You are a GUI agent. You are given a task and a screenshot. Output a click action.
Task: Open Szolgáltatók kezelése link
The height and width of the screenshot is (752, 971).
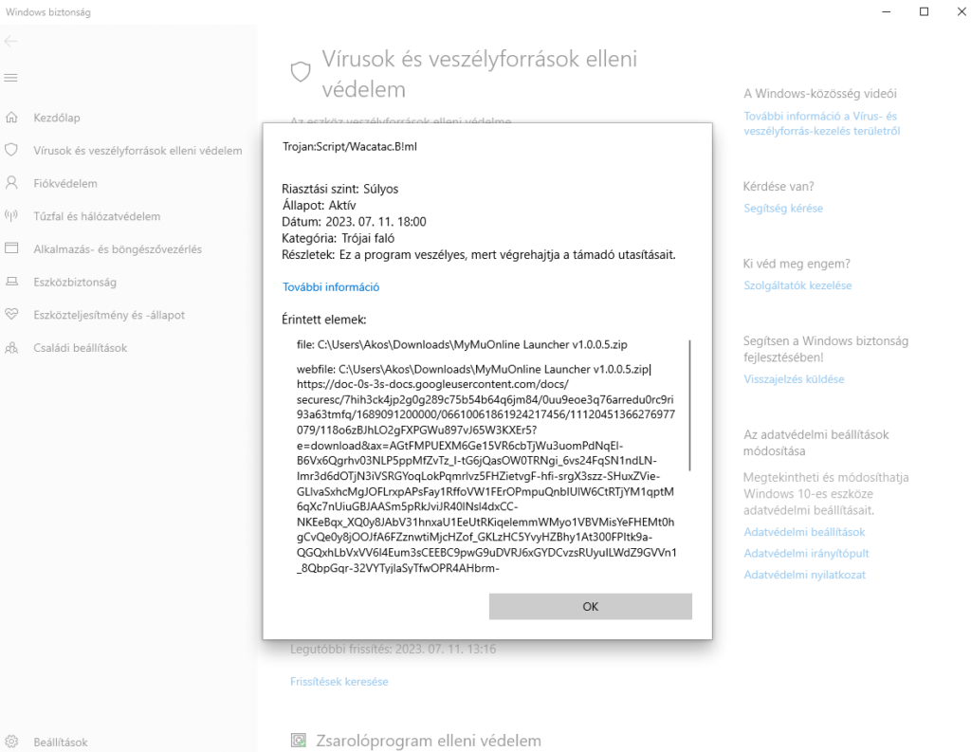pos(797,285)
